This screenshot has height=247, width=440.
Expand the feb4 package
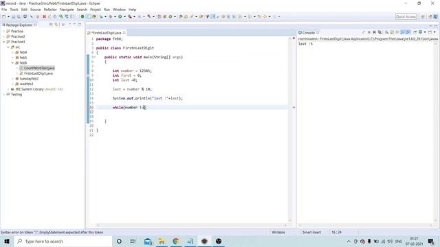pos(12,52)
